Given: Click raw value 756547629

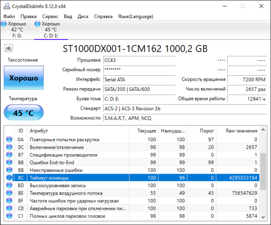Looking at the screenshot, I should tap(244, 193).
